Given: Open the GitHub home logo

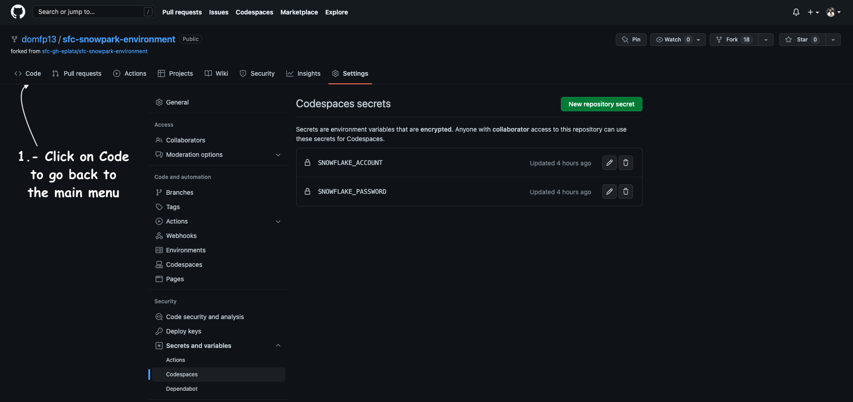Looking at the screenshot, I should pyautogui.click(x=18, y=12).
